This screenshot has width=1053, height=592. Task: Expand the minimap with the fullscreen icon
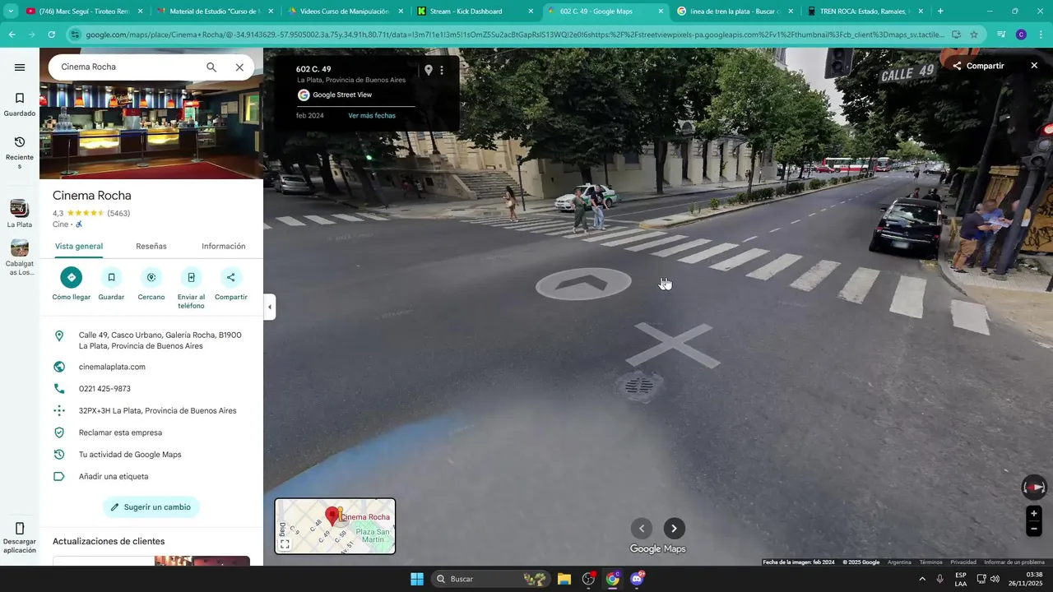285,544
